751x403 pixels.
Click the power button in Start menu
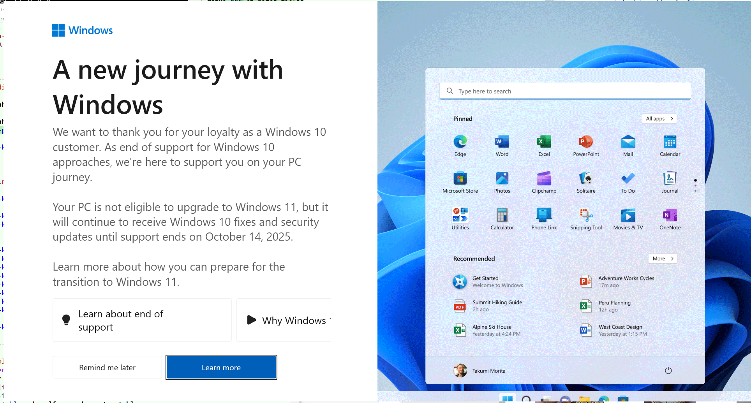click(x=668, y=371)
